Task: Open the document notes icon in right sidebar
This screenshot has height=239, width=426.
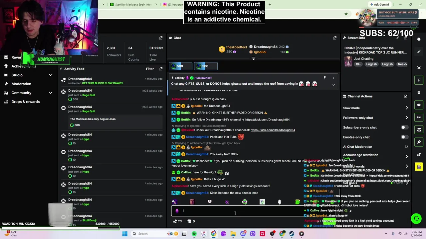Action: [x=419, y=93]
